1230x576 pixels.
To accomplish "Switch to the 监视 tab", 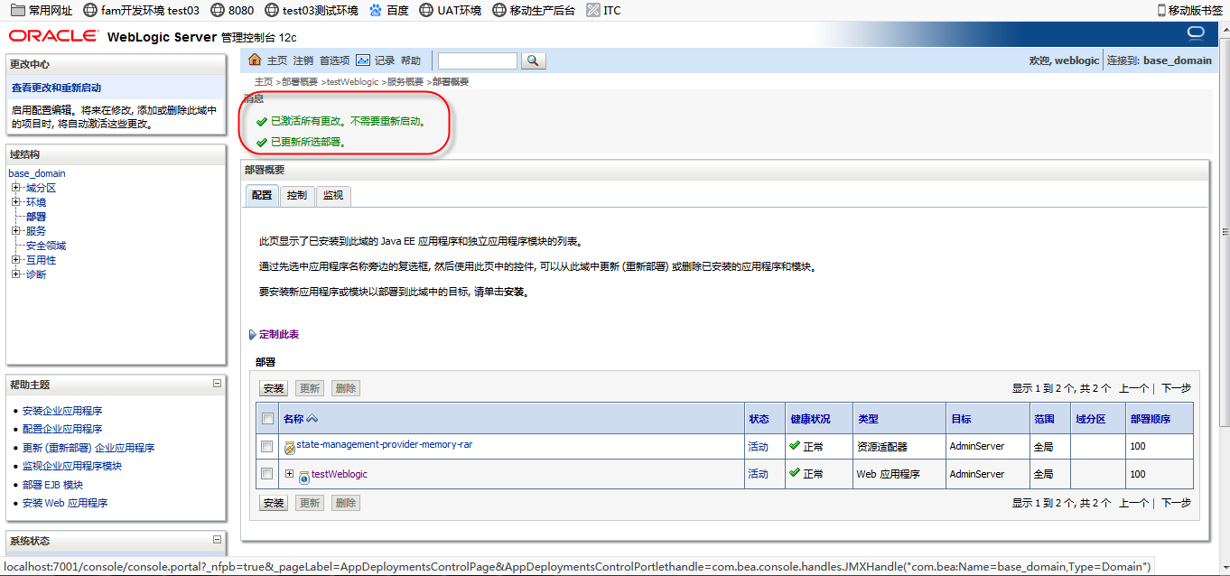I will [x=333, y=195].
